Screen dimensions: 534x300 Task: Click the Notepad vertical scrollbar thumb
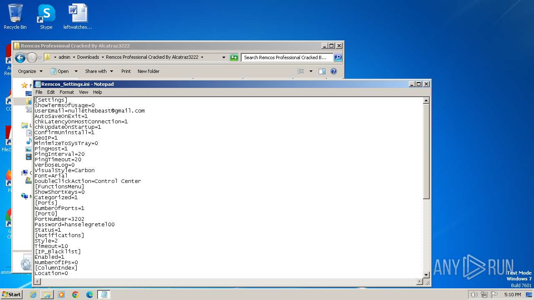tap(426, 151)
